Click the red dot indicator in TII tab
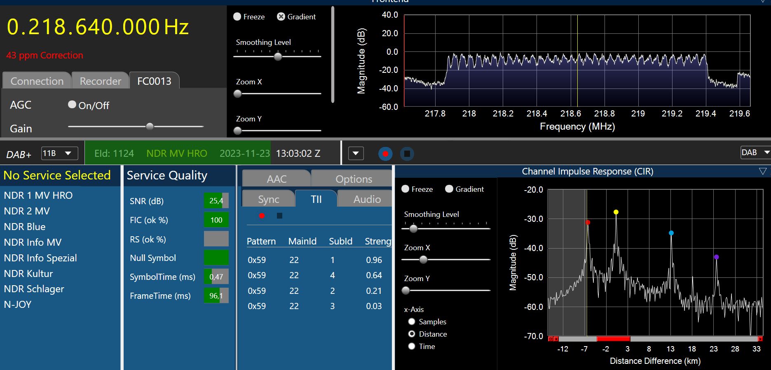Screen dimensions: 771x370 tap(262, 216)
